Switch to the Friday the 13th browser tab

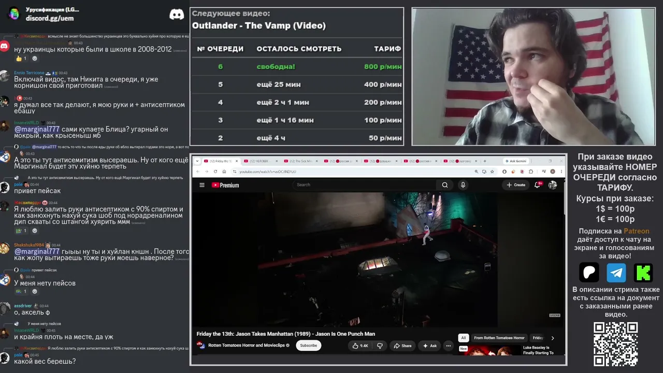[x=221, y=161]
